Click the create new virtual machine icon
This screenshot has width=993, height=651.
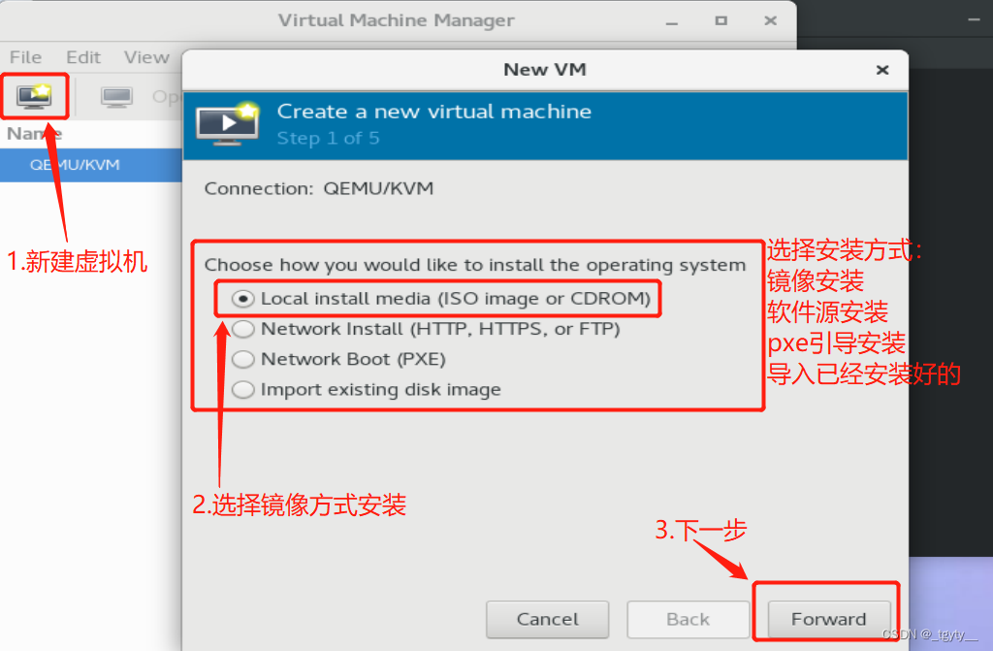click(x=34, y=96)
